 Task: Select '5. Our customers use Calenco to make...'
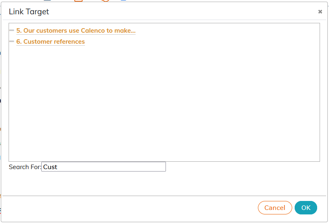point(76,31)
